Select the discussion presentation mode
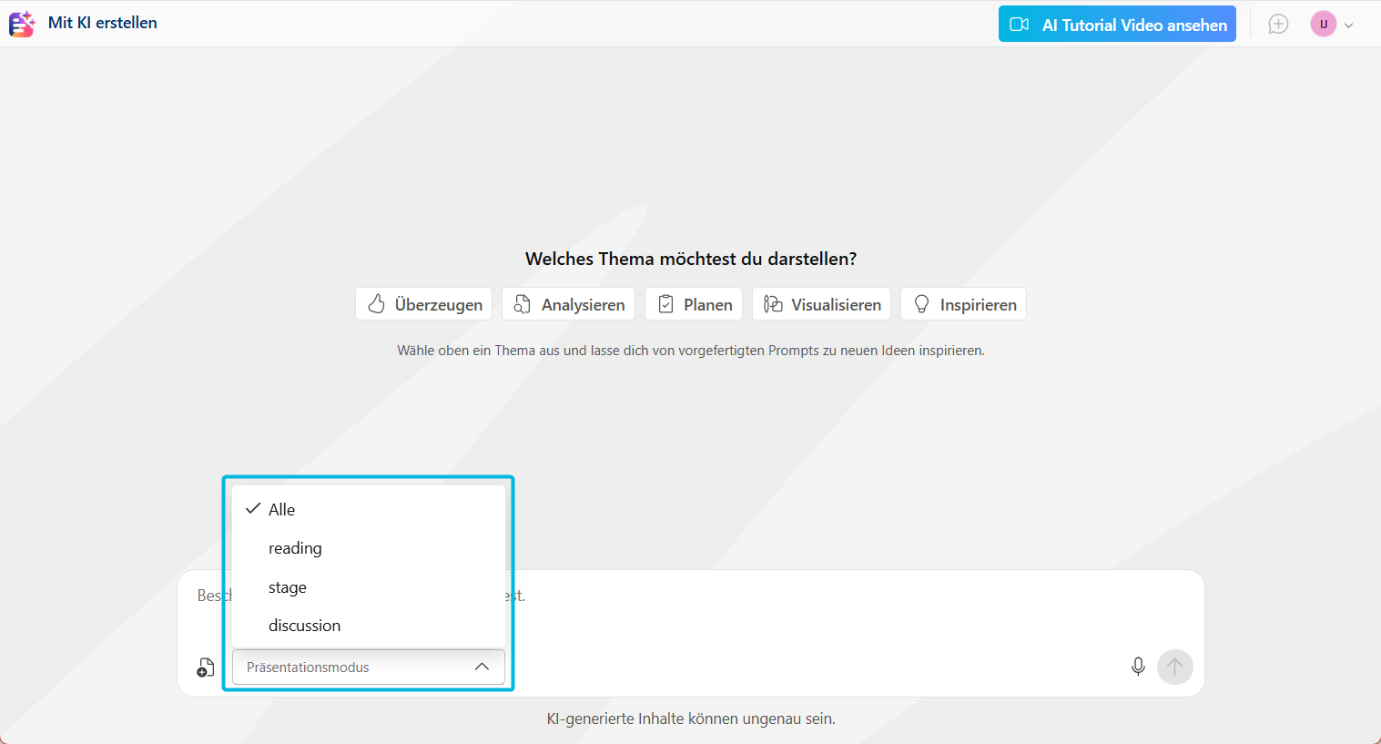The width and height of the screenshot is (1381, 744). click(369, 626)
